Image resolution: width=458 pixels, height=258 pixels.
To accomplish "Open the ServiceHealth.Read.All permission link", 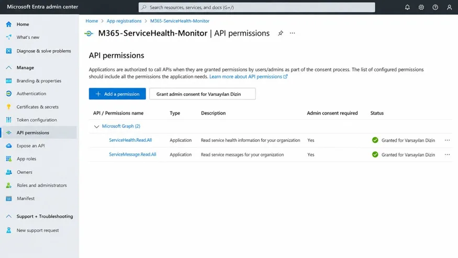I will pyautogui.click(x=130, y=140).
